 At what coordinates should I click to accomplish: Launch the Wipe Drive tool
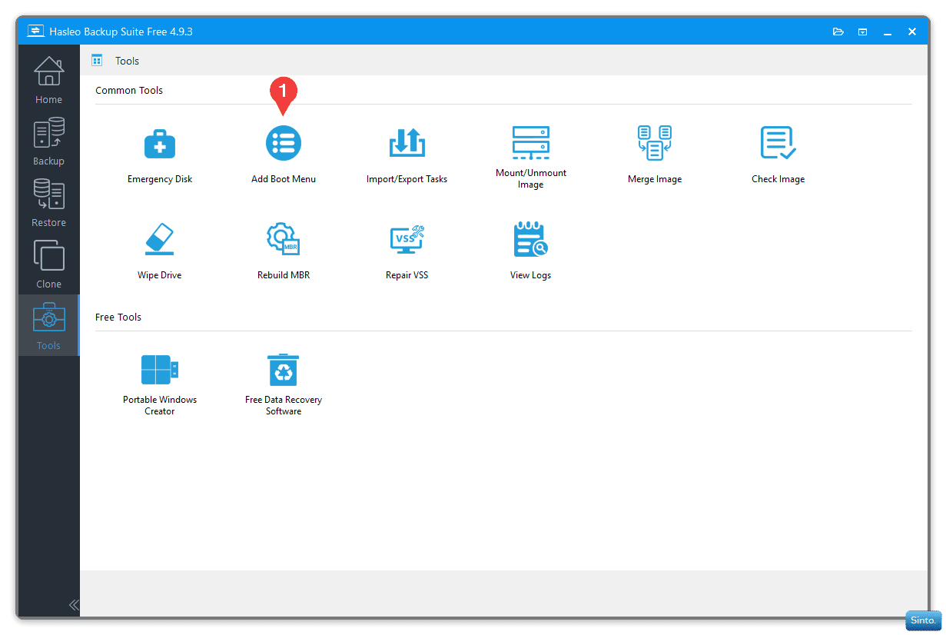tap(160, 252)
